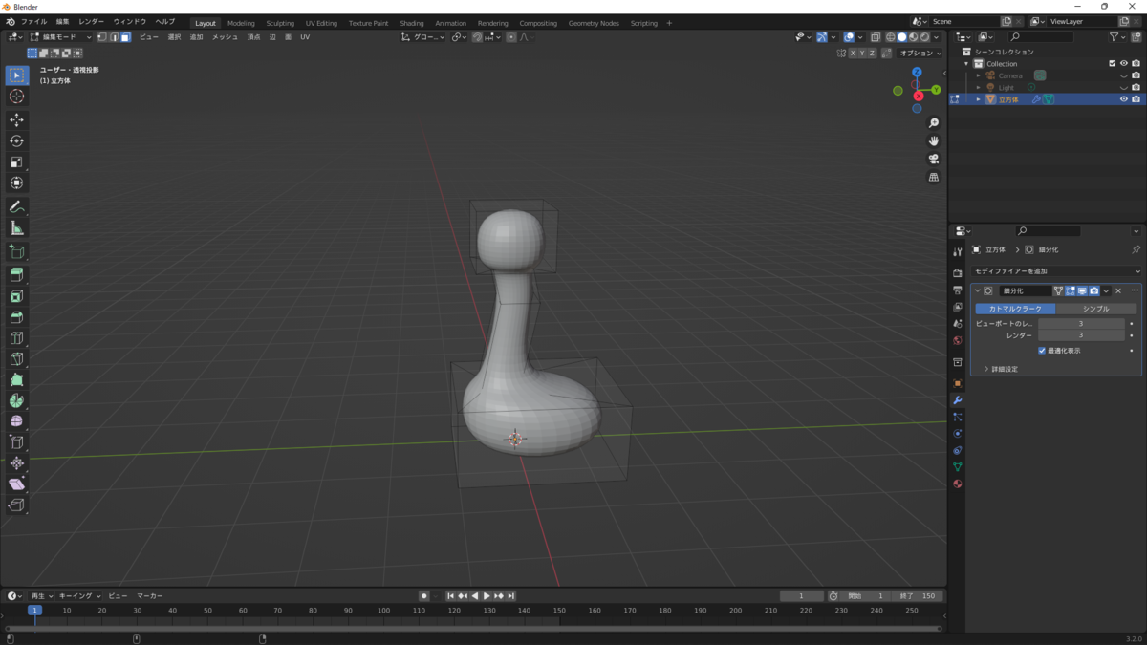Enable vertex select mode
This screenshot has width=1147, height=645.
pos(102,37)
